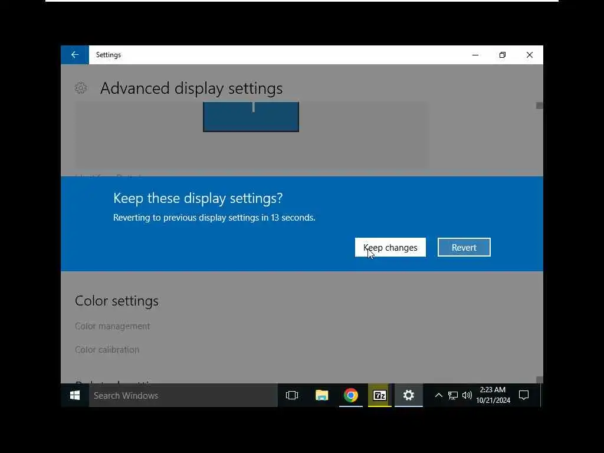Screen dimensions: 604x453
Task: Restore down the Settings window
Action: point(503,55)
